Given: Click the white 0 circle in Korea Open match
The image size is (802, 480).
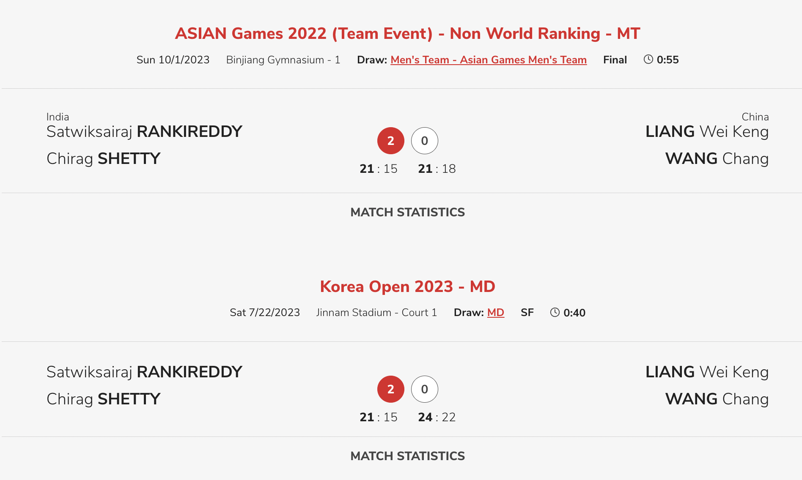Looking at the screenshot, I should [424, 389].
